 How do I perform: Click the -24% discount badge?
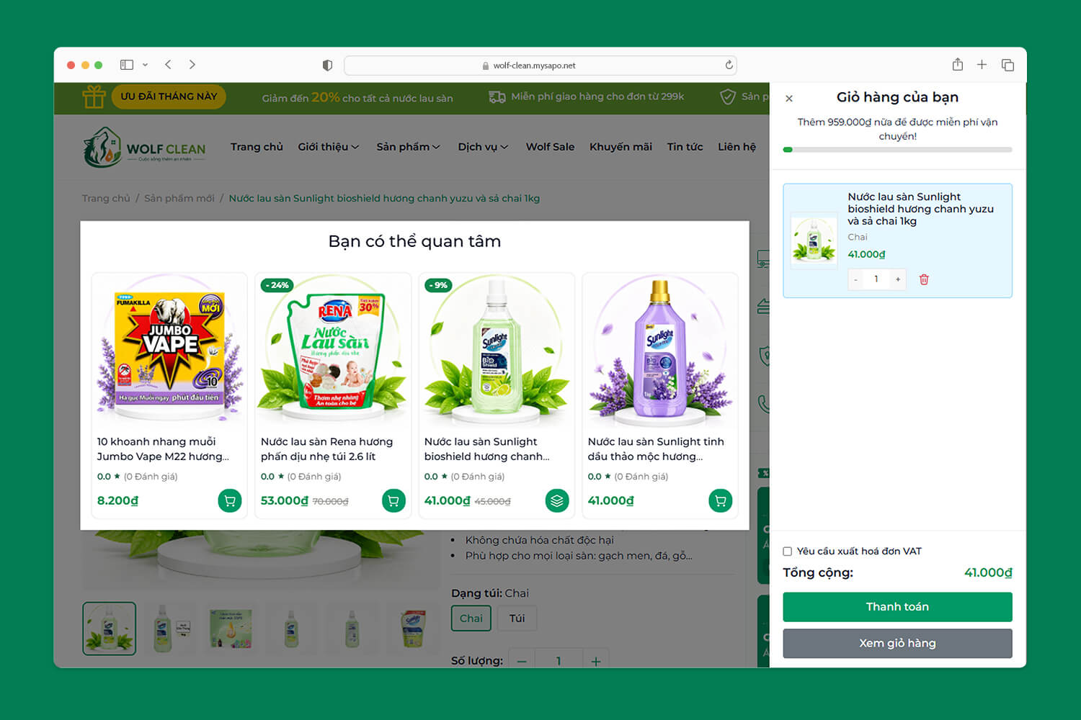(x=277, y=285)
